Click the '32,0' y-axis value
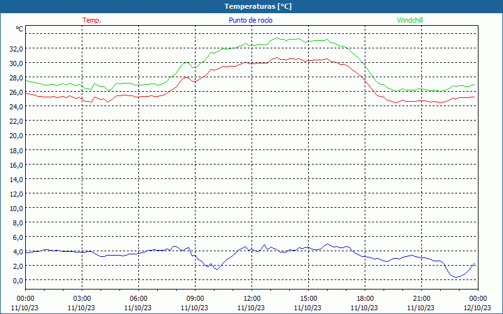 coord(18,49)
